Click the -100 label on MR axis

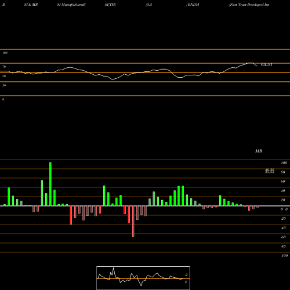pyautogui.click(x=284, y=256)
